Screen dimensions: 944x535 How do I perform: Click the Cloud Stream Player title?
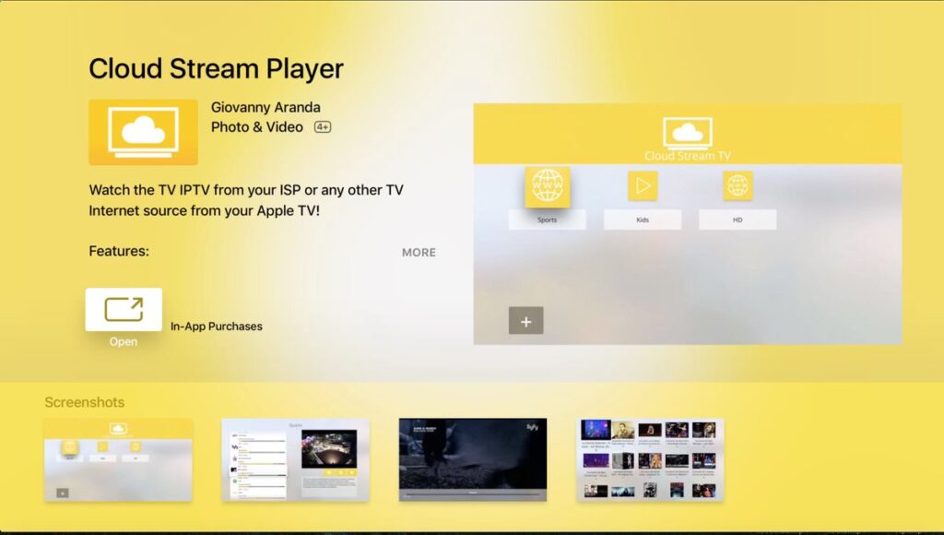(216, 68)
